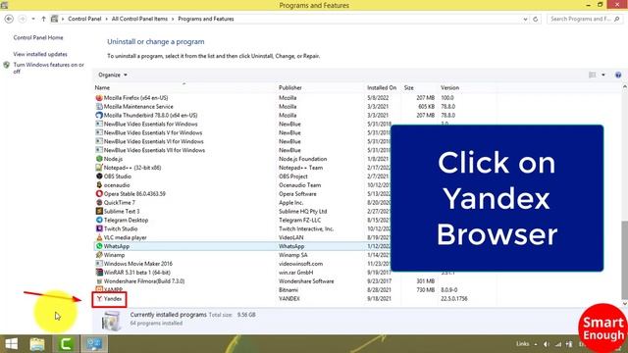
Task: Open the Start button on the taskbar
Action: 11,344
